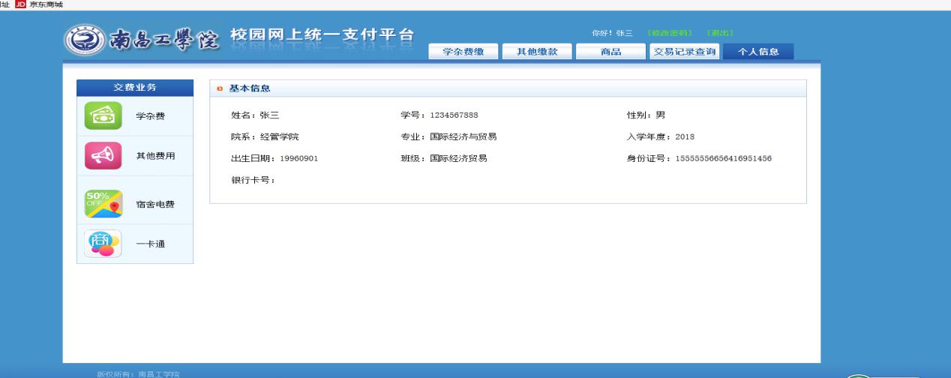The height and width of the screenshot is (378, 951).
Task: Click the 银行卡号 label
Action: pyautogui.click(x=253, y=180)
